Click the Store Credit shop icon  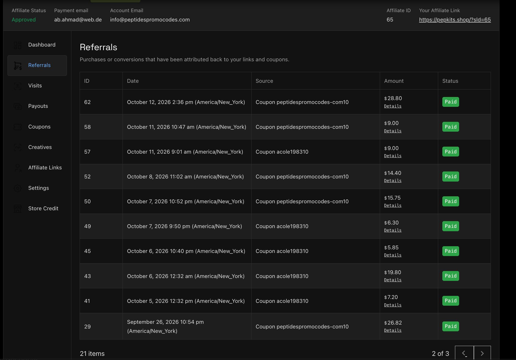coord(18,208)
